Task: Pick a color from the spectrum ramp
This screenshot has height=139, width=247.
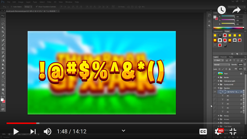Action: (x=229, y=28)
